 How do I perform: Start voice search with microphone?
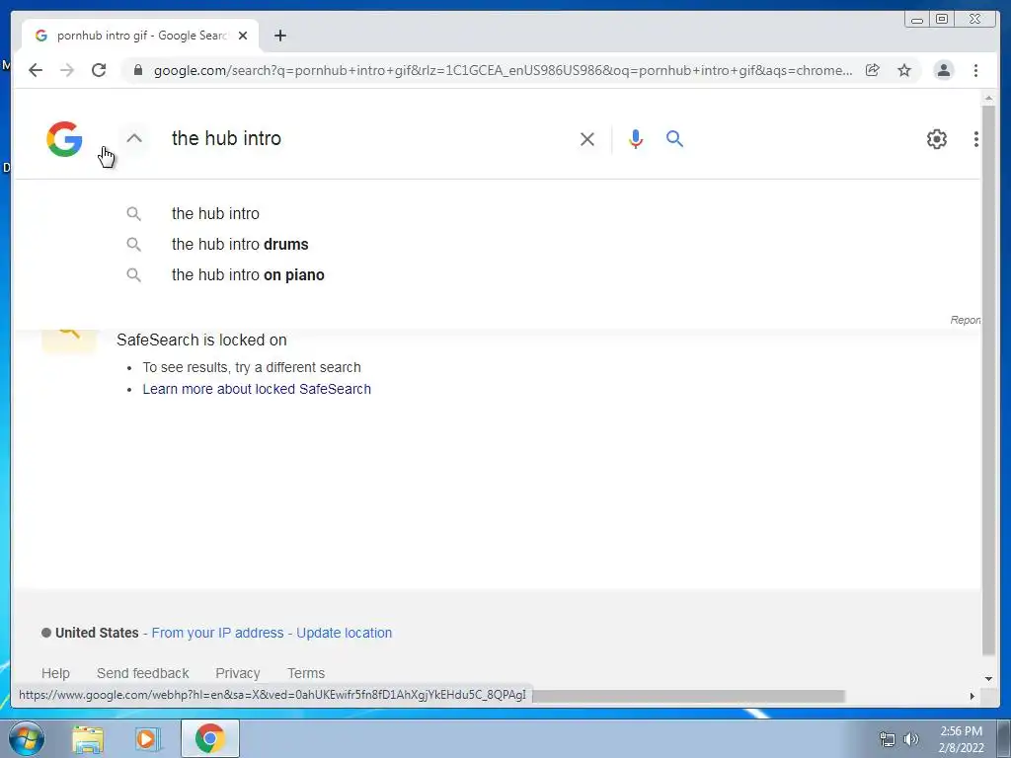pos(636,138)
